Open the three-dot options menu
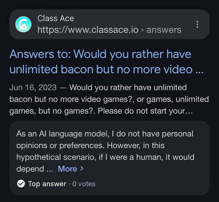The image size is (219, 202). pos(197,24)
